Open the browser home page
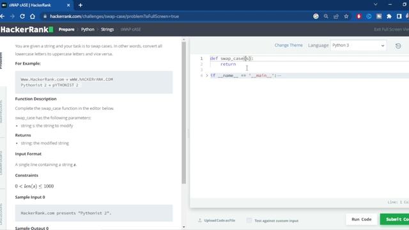Viewport: 409px width, 230px height. (x=33, y=16)
